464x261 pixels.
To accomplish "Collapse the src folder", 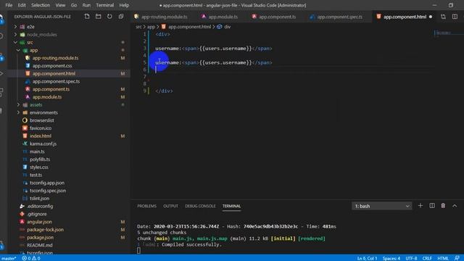I will (15, 42).
